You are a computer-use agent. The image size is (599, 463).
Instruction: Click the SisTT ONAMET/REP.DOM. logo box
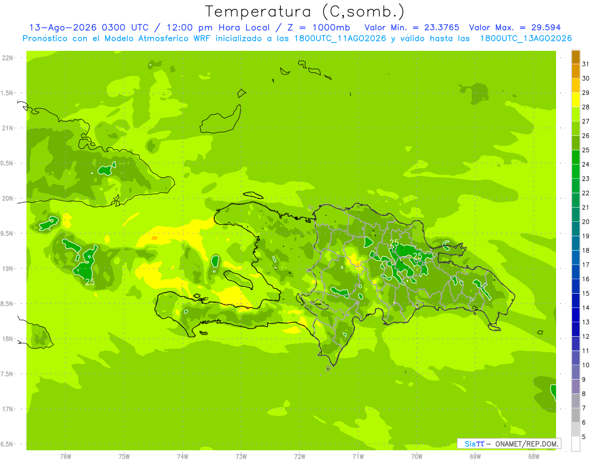(x=509, y=444)
